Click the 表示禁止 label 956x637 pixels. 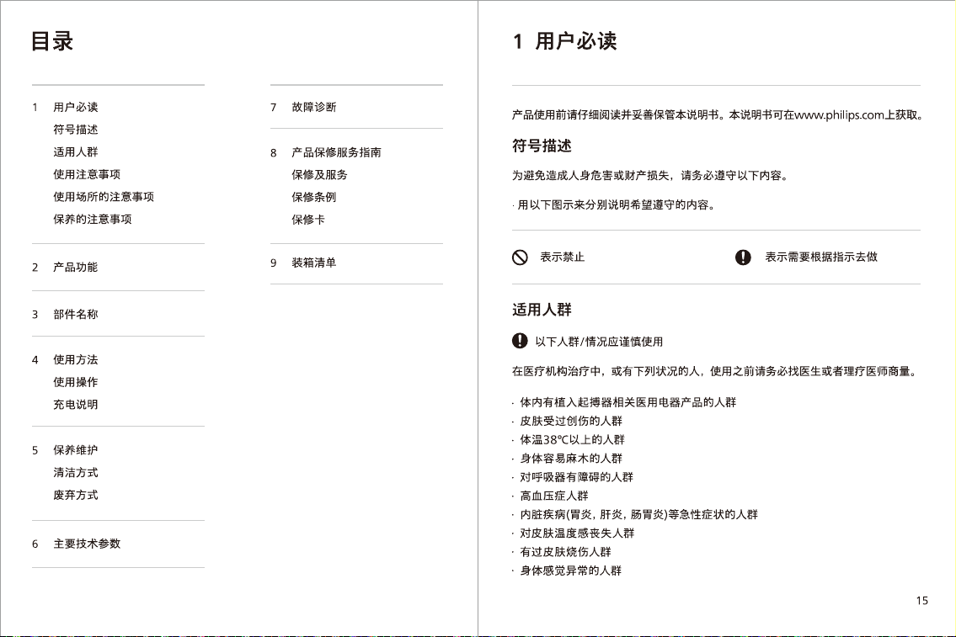562,257
